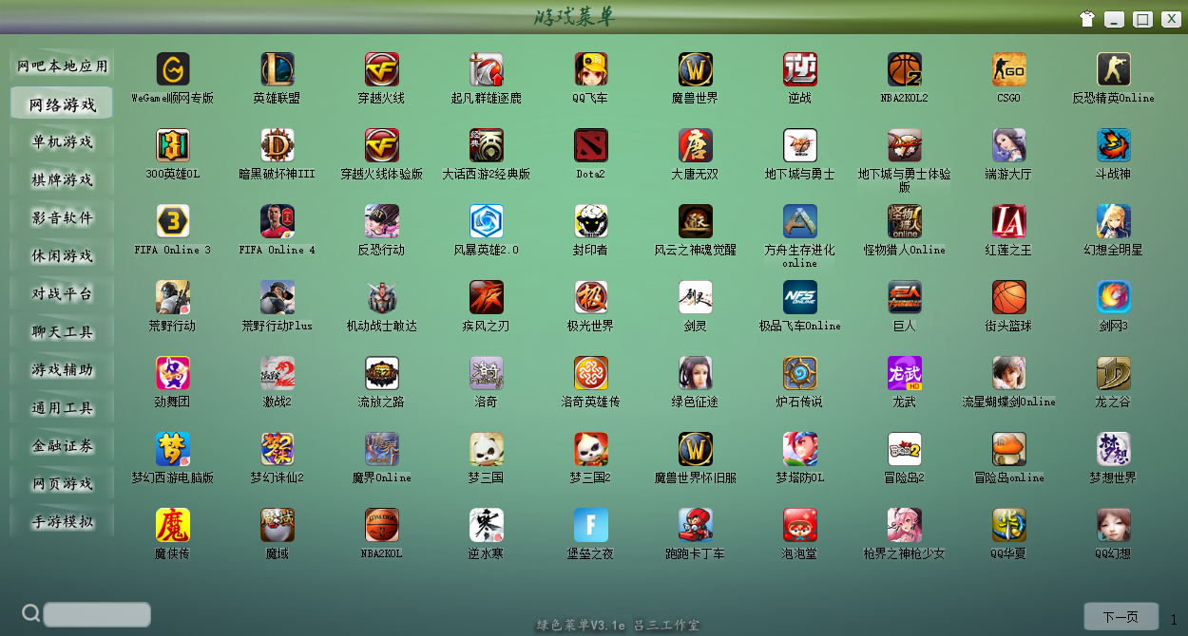Open 怪物猎人Online icon
Screen dimensions: 1188x636
pyautogui.click(x=905, y=221)
